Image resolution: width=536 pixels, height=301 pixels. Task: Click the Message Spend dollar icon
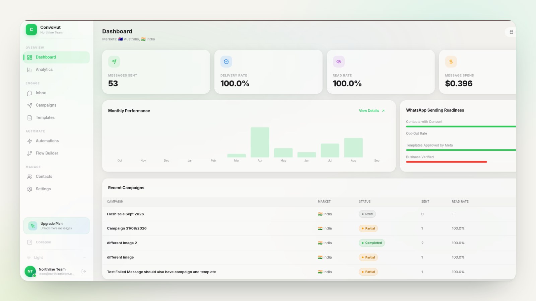point(451,62)
